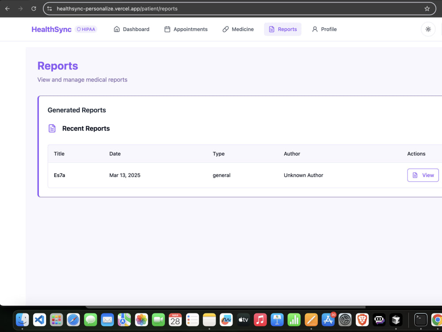Select the Reports nav tab
The width and height of the screenshot is (442, 332).
click(283, 29)
